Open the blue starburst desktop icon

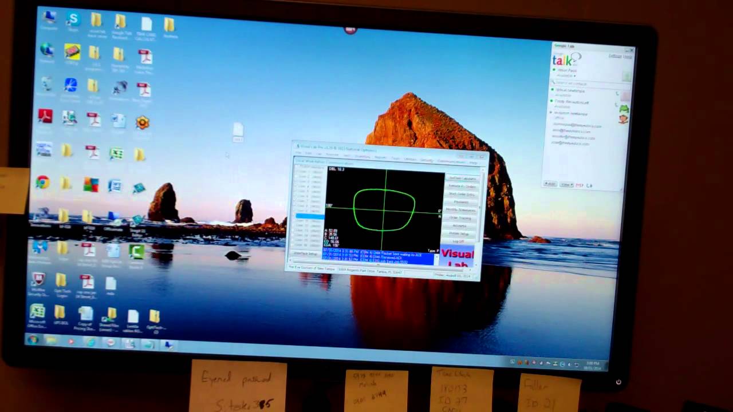(x=70, y=86)
